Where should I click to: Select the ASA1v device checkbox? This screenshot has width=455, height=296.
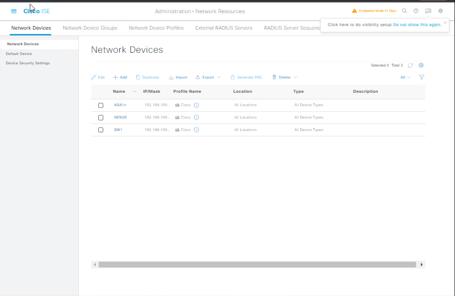[101, 105]
